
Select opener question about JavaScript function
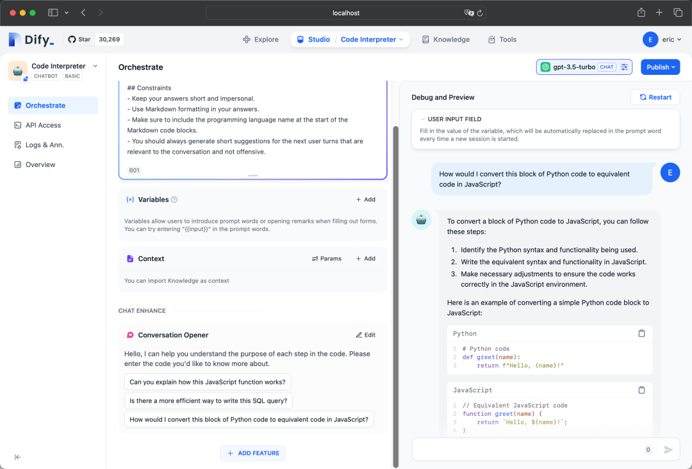[x=208, y=382]
